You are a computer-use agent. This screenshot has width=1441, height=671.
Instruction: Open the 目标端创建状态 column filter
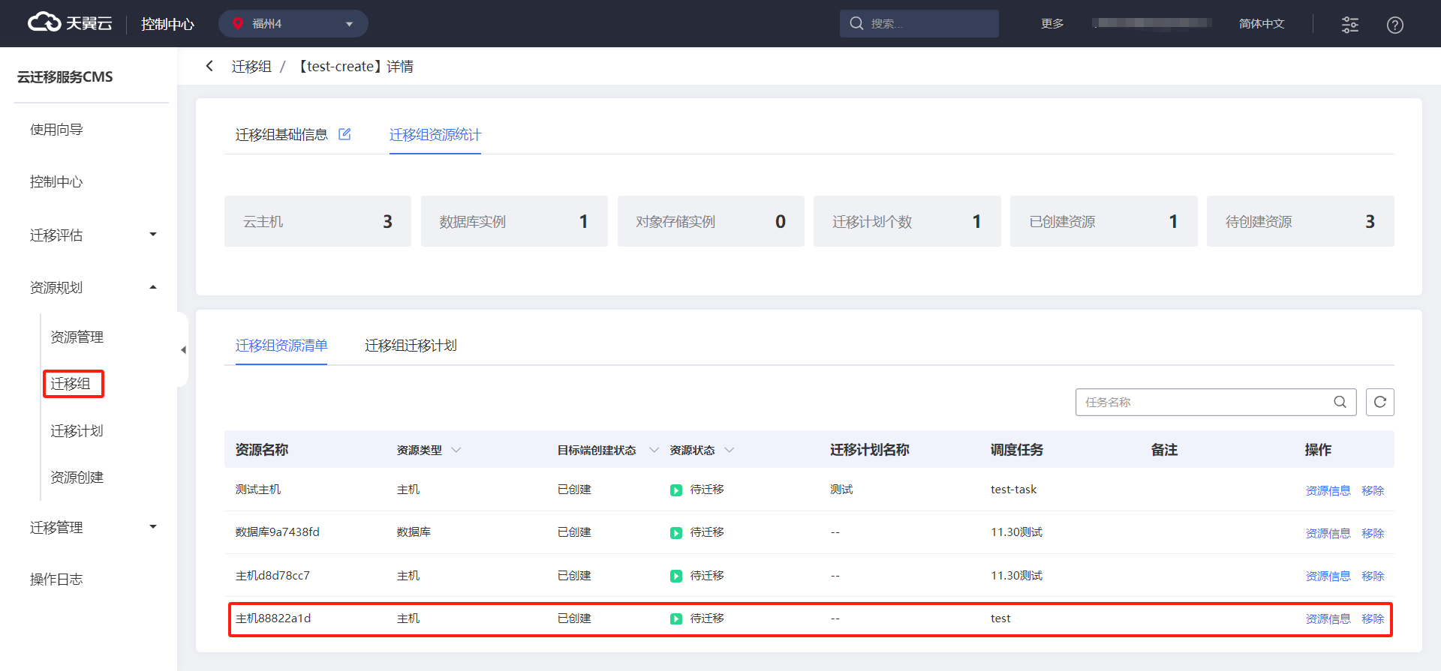654,451
